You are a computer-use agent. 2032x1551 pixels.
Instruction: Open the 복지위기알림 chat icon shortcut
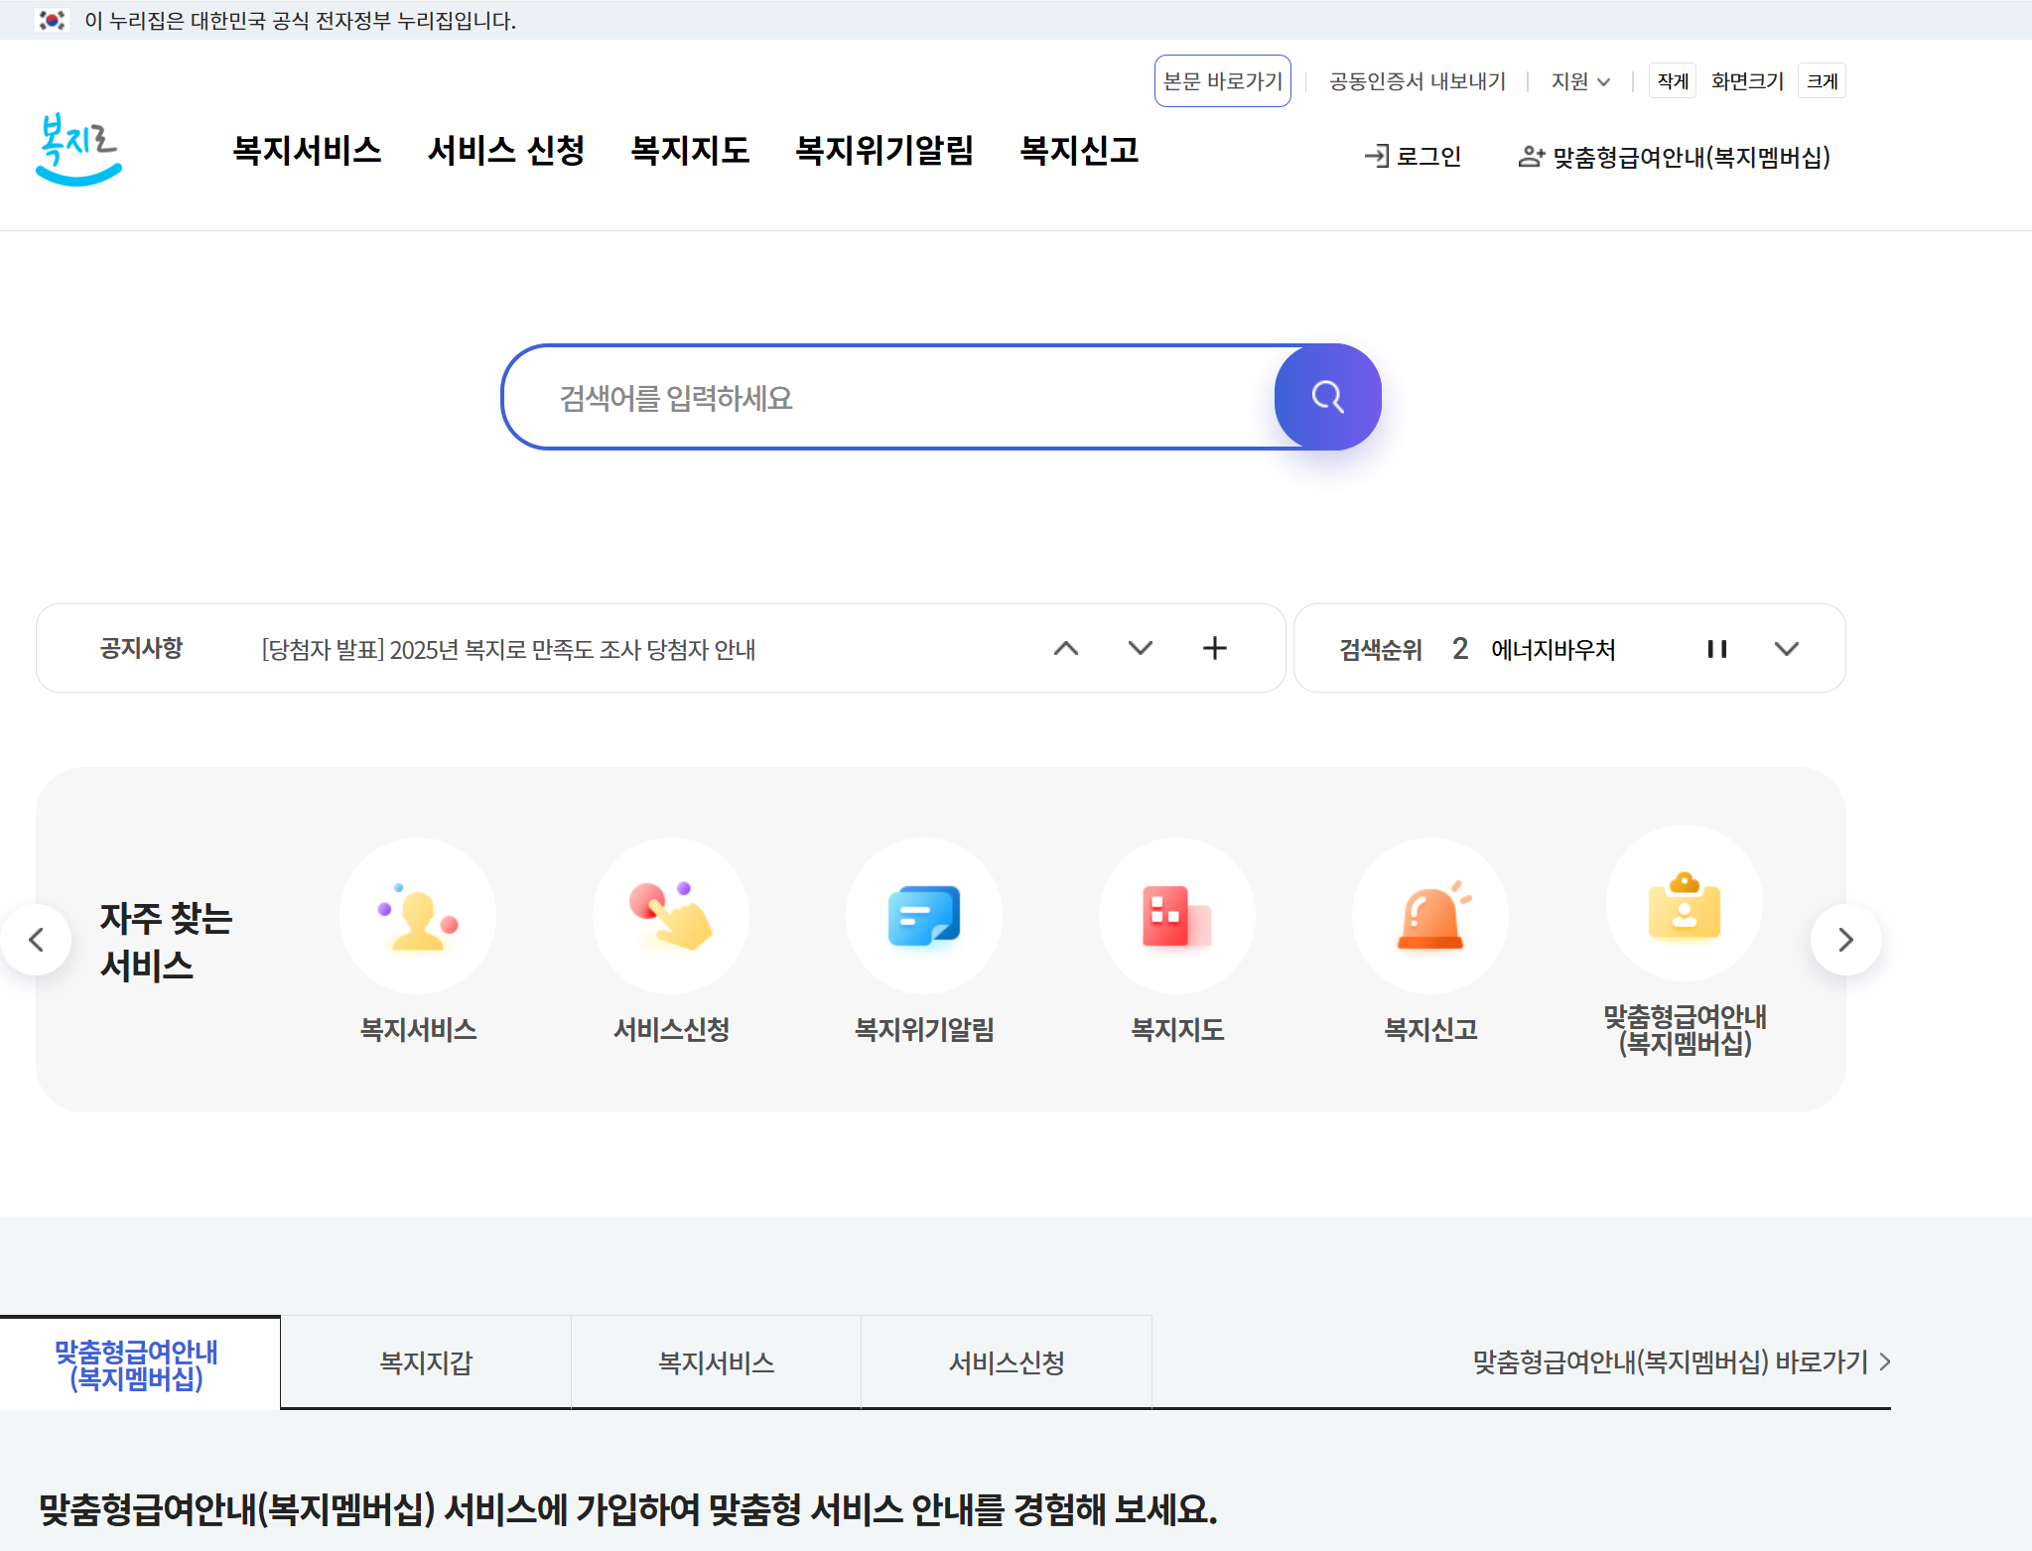pos(924,916)
